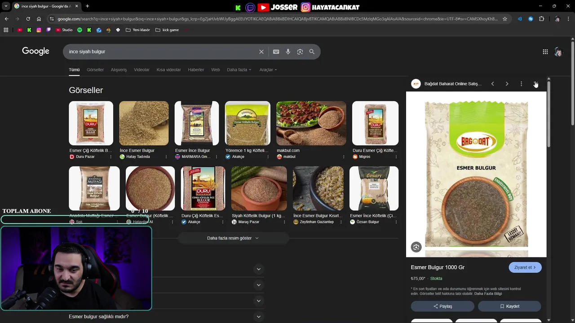Open the preview panel more options menu
This screenshot has width=575, height=323.
pos(521,84)
